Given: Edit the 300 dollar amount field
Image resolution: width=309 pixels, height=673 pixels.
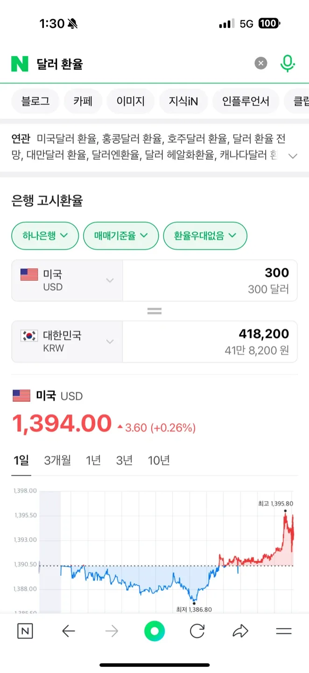Looking at the screenshot, I should coord(210,280).
